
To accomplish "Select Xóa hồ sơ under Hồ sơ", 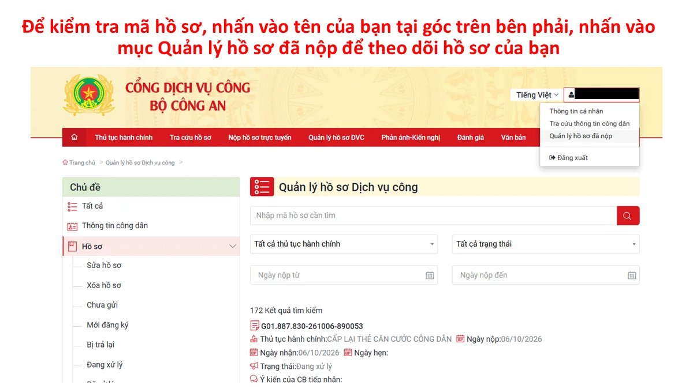I will coord(104,285).
